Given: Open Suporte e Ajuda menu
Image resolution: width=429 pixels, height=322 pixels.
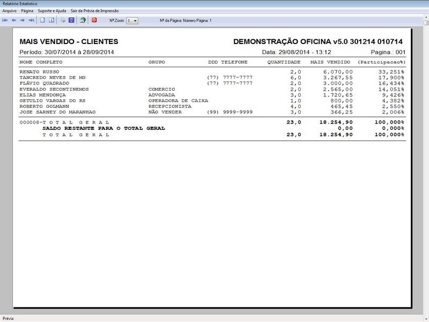Looking at the screenshot, I should click(52, 11).
